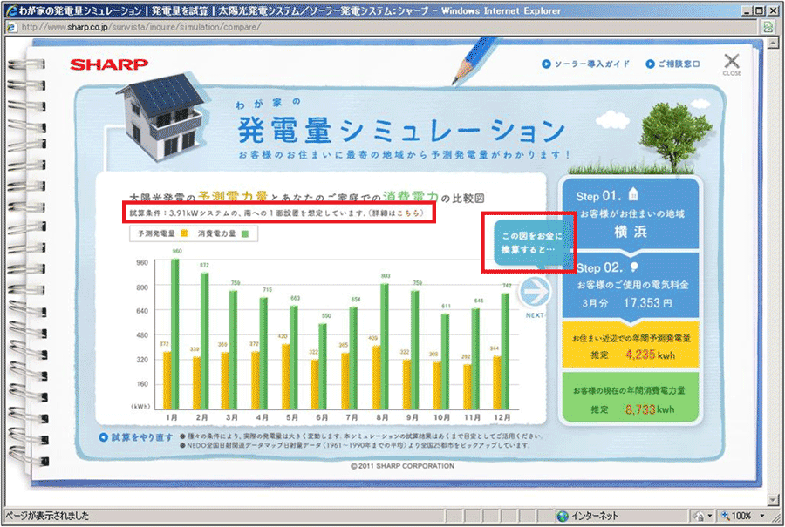Click the round NEXT arrow button
This screenshot has height=527, width=785.
pyautogui.click(x=535, y=294)
